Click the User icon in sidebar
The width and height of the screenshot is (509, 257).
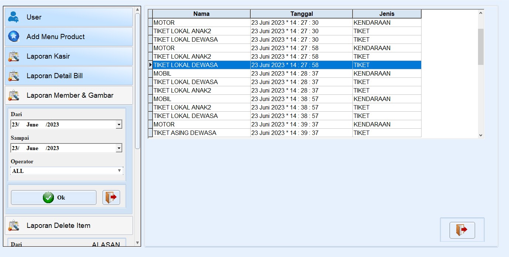click(x=14, y=17)
